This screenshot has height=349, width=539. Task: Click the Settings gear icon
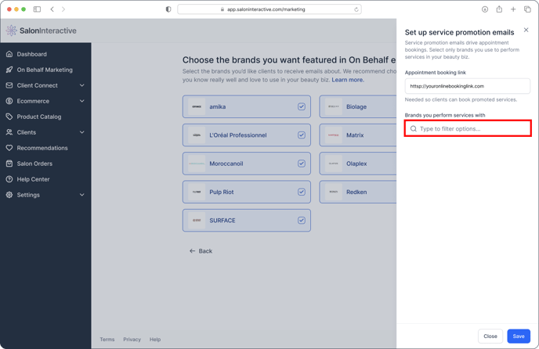(9, 195)
